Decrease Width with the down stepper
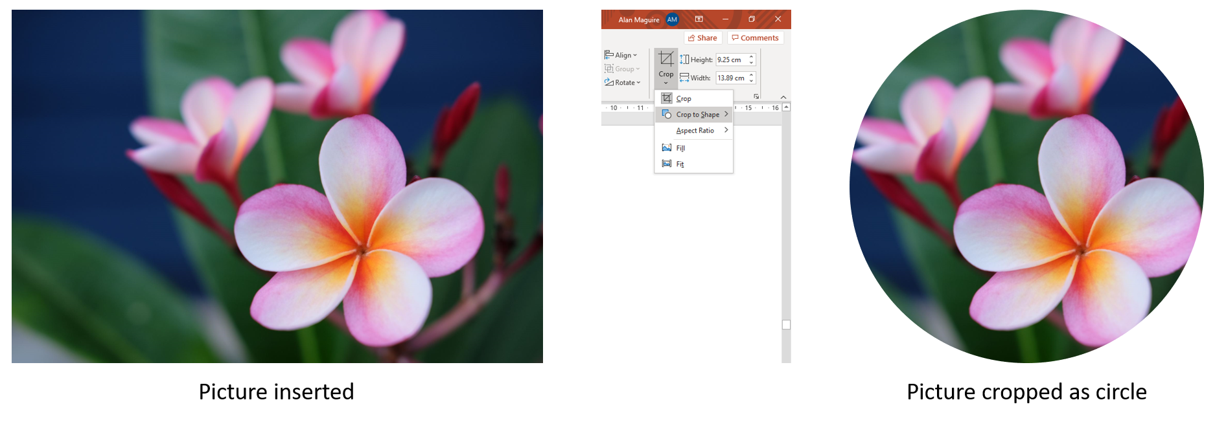Image resolution: width=1215 pixels, height=422 pixels. coord(751,80)
